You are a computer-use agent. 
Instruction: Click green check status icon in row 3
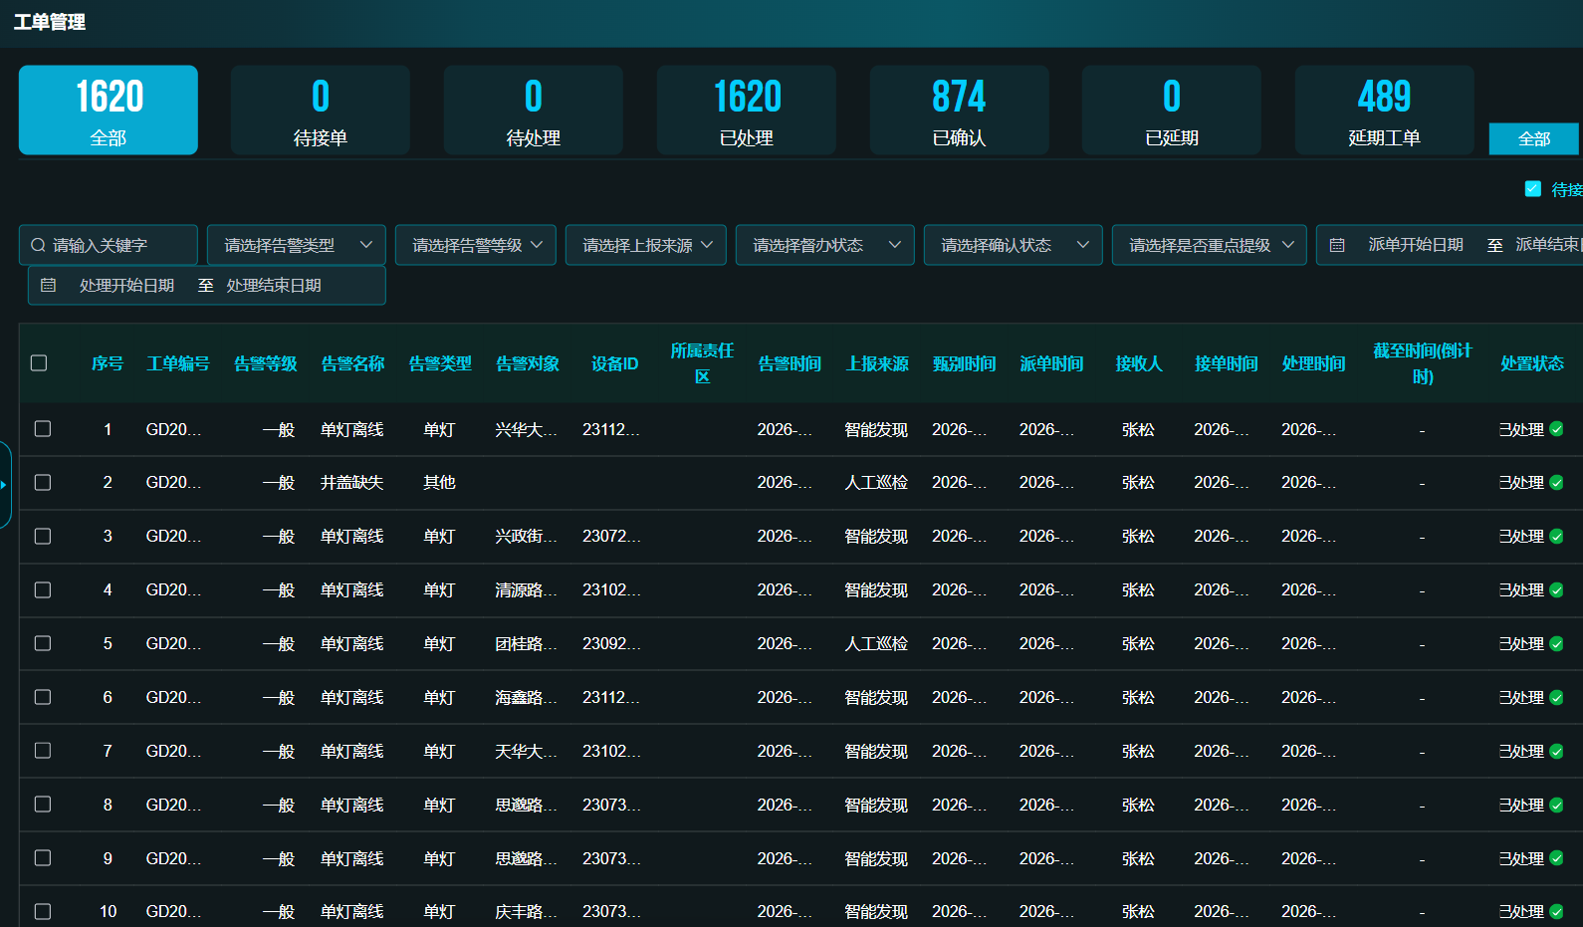coord(1556,537)
